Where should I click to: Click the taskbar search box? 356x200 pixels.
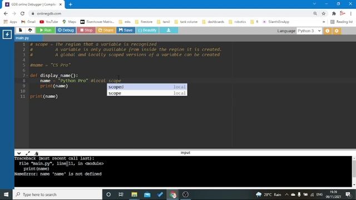coord(57,194)
